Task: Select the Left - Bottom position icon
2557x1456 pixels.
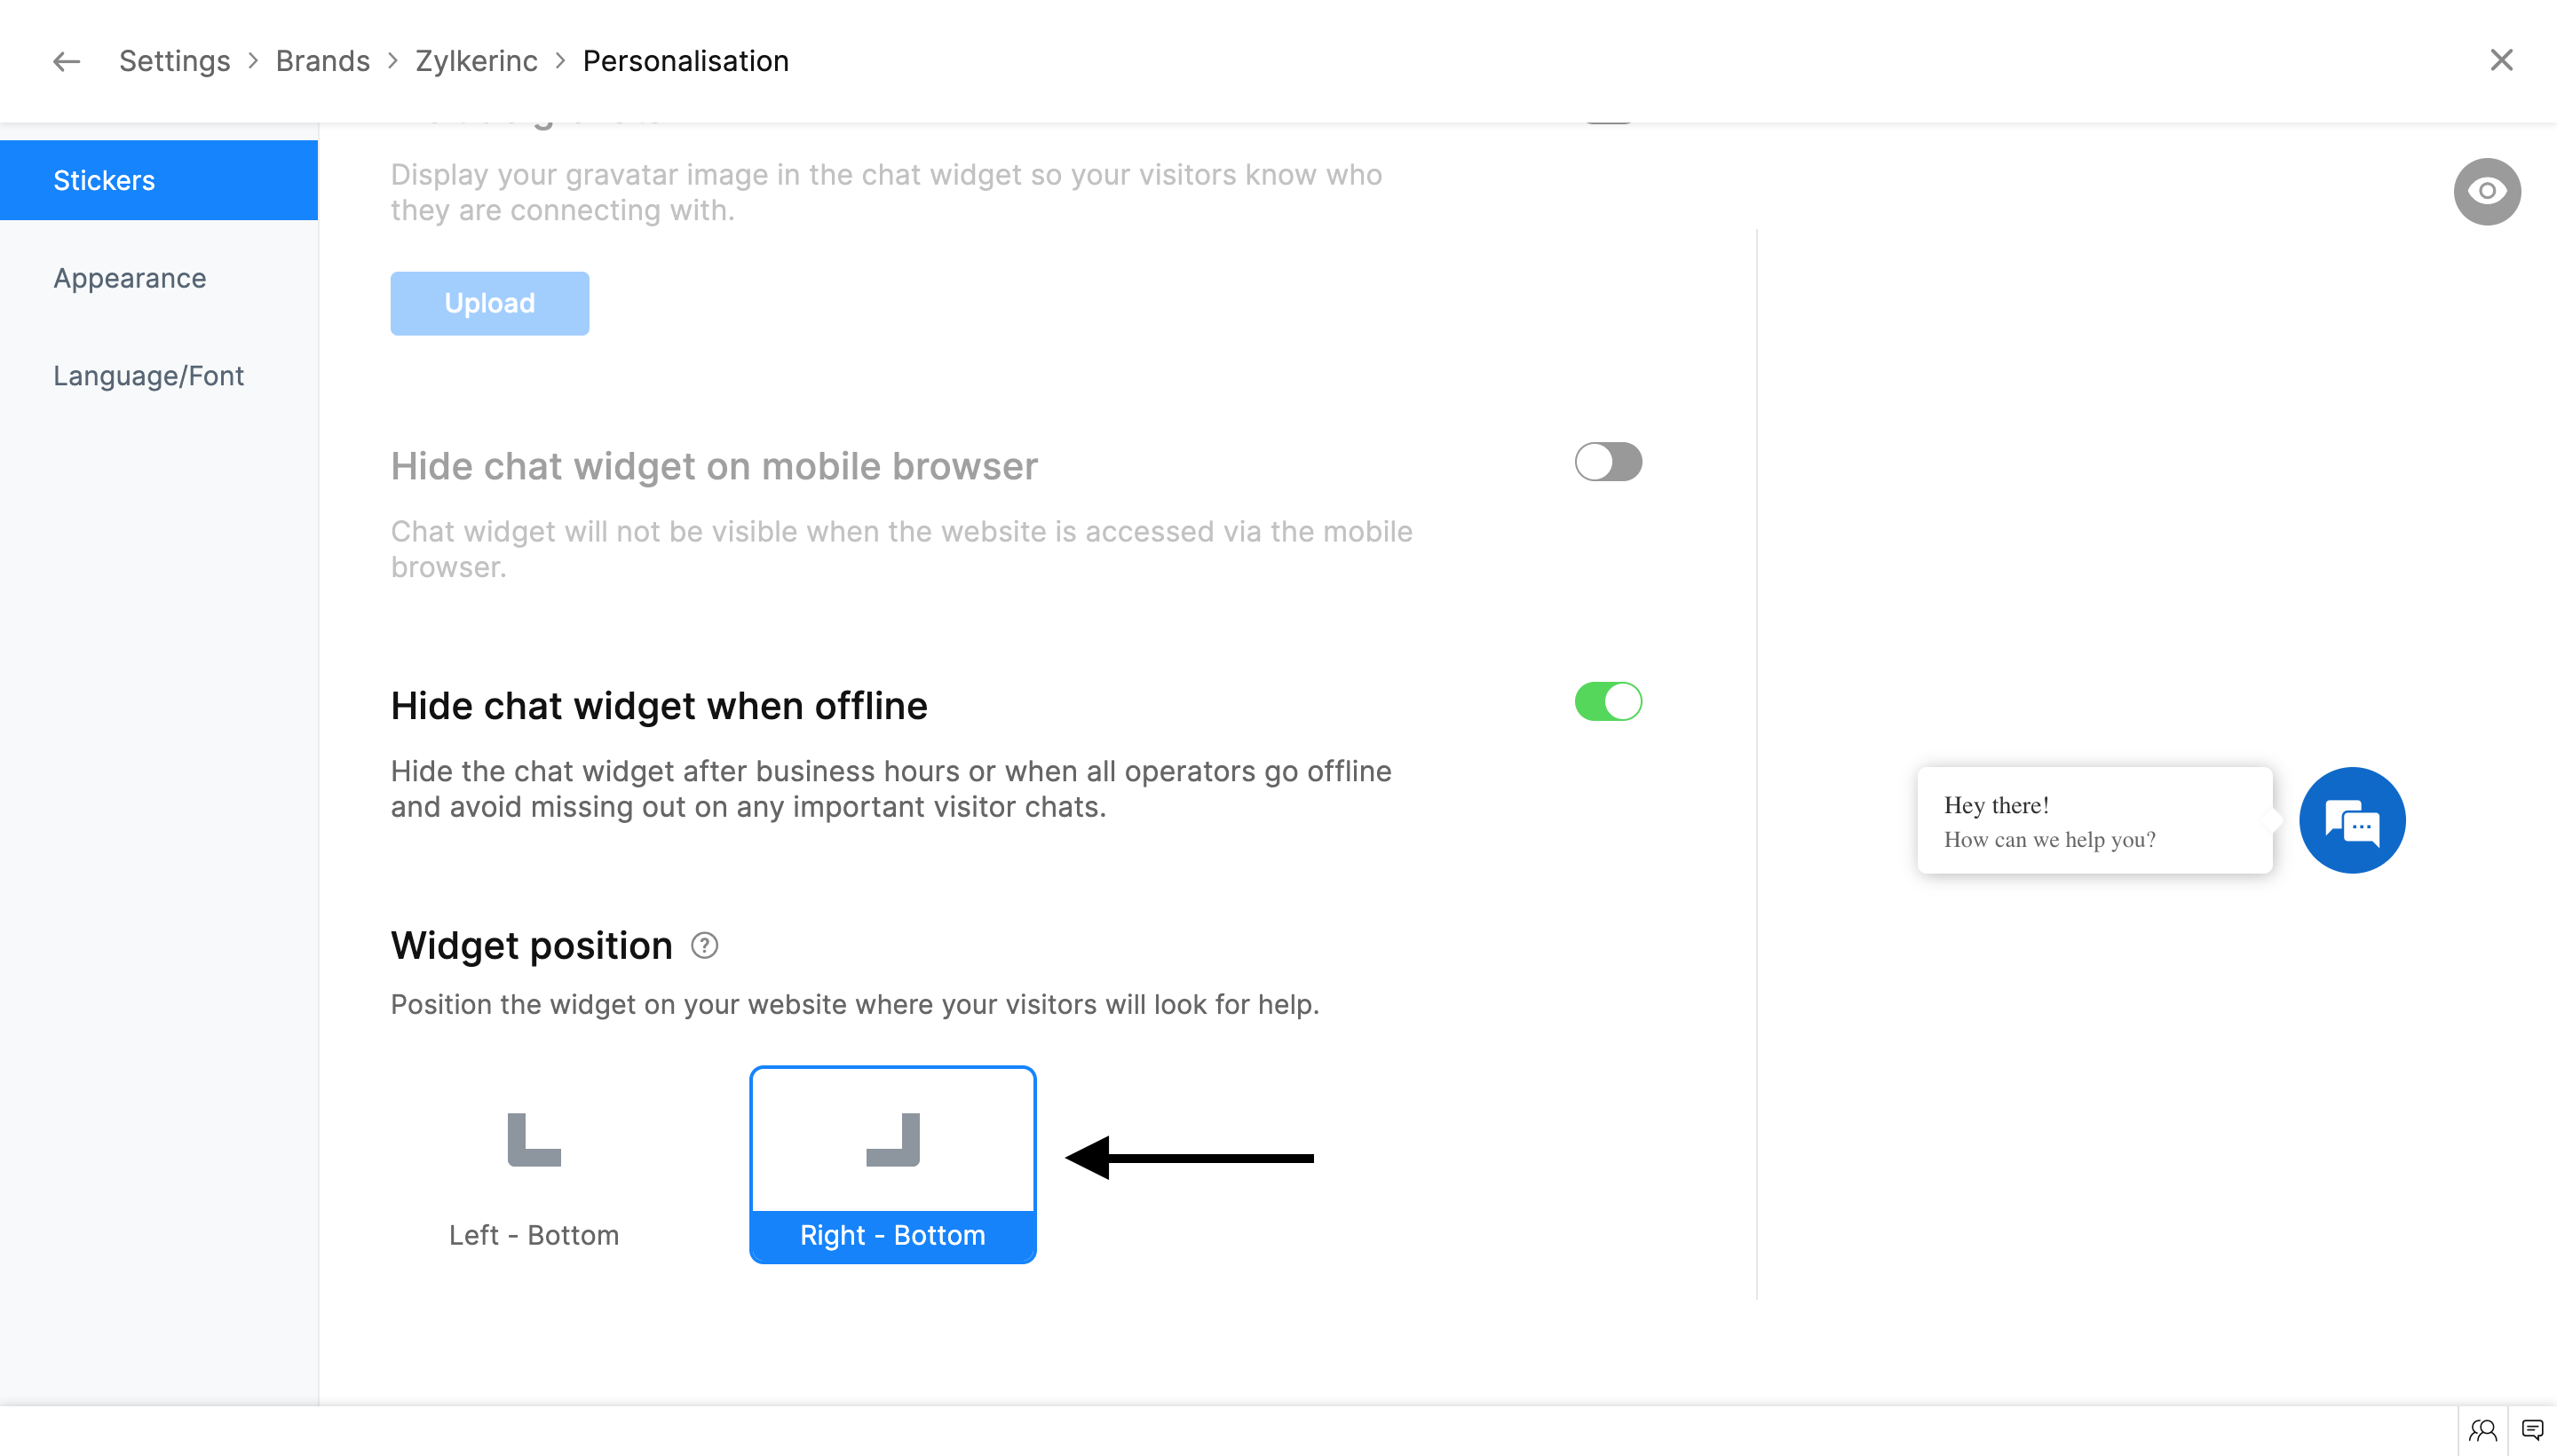Action: click(534, 1140)
